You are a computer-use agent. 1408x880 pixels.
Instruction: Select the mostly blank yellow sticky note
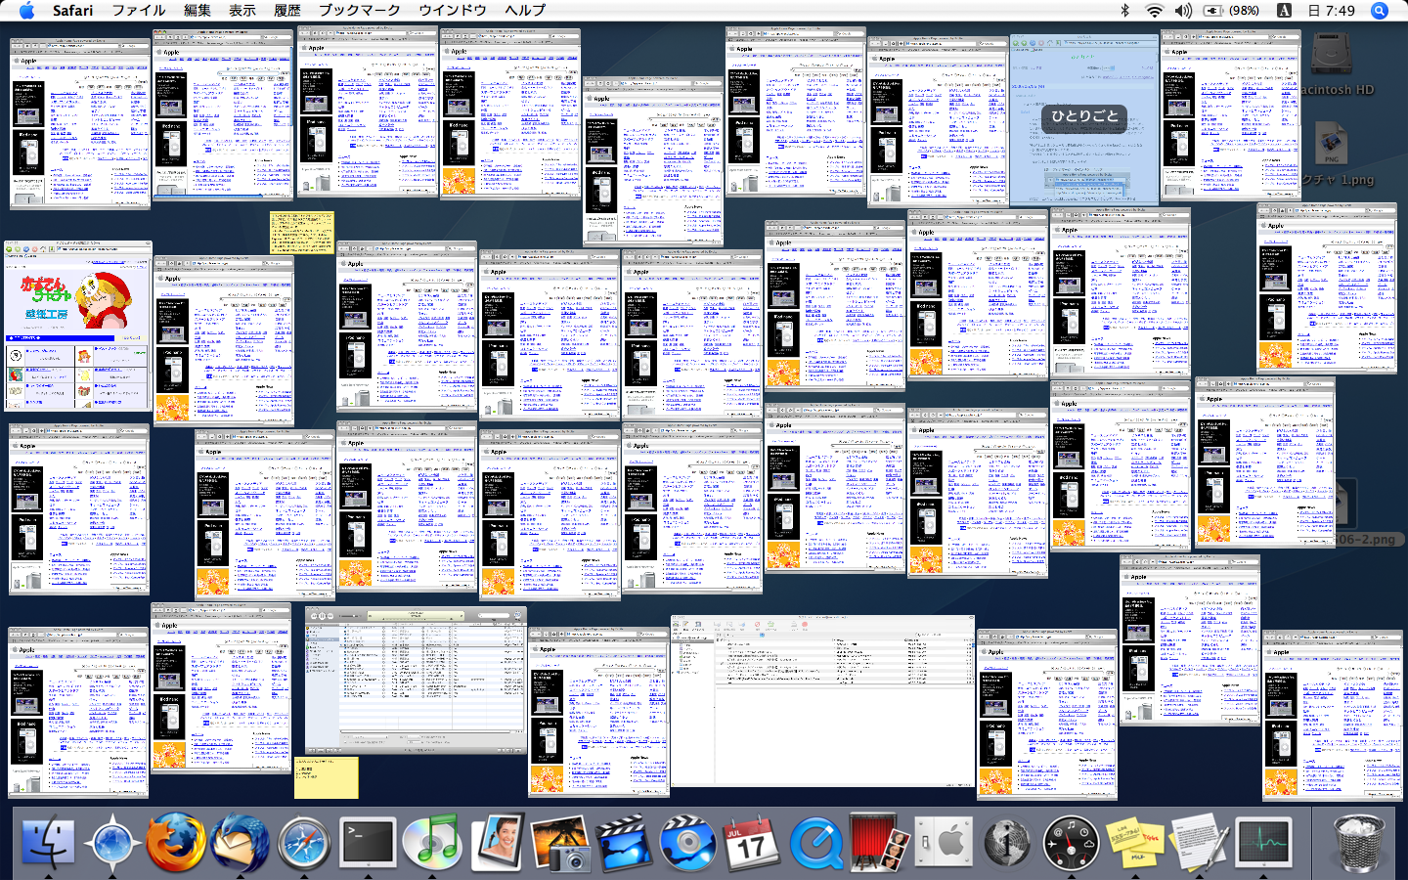(326, 777)
